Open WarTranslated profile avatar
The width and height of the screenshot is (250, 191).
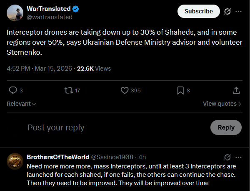pyautogui.click(x=14, y=13)
